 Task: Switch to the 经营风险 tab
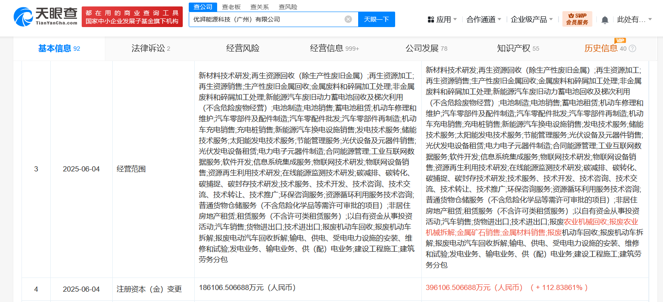tap(243, 49)
